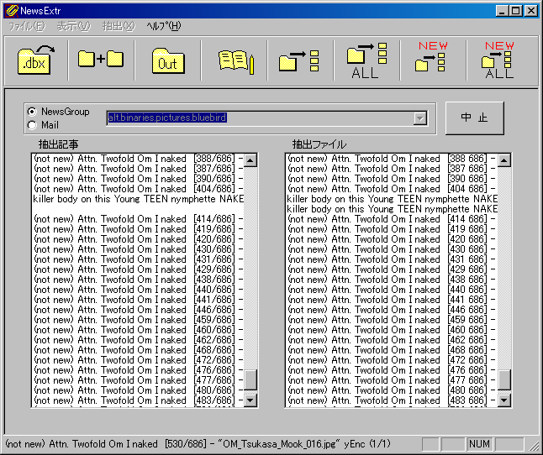Maximize the NewsExtr window
This screenshot has width=543, height=455.
(x=515, y=11)
